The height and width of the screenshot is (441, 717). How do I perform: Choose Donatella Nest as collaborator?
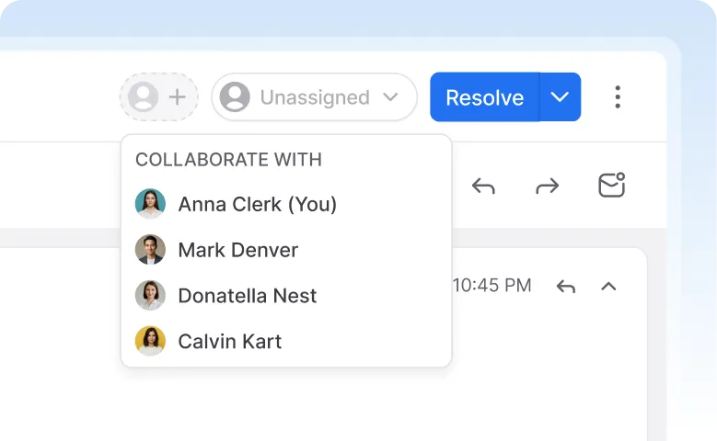click(x=247, y=296)
